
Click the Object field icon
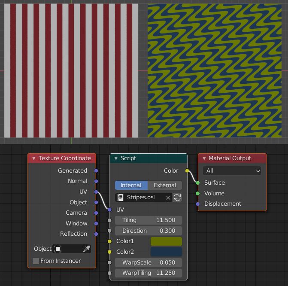coord(58,249)
